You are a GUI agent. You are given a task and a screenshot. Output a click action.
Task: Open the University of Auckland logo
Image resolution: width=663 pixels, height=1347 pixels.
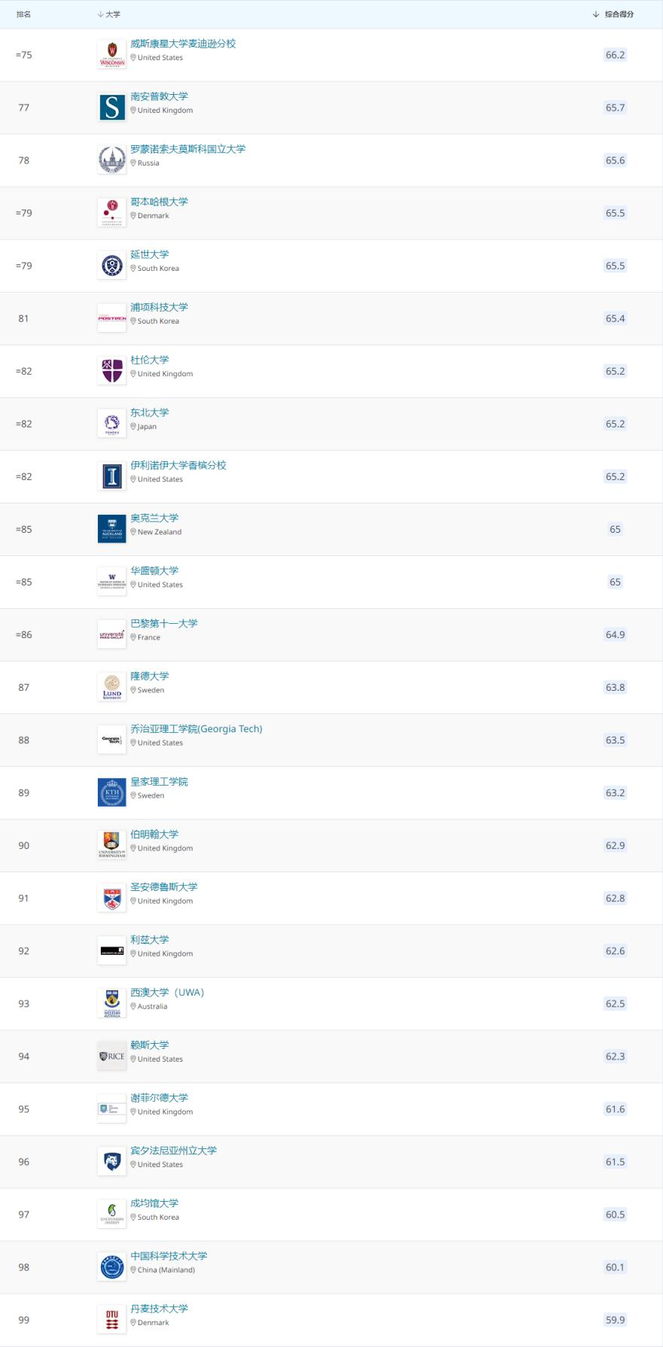tap(112, 529)
